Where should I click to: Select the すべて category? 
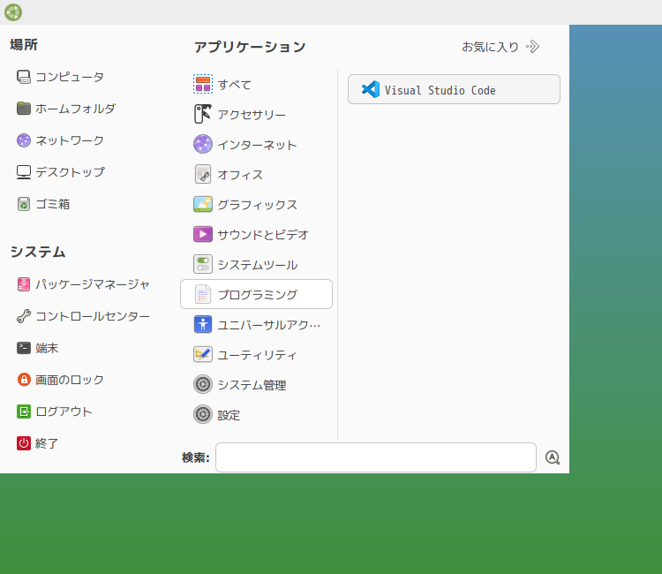256,84
